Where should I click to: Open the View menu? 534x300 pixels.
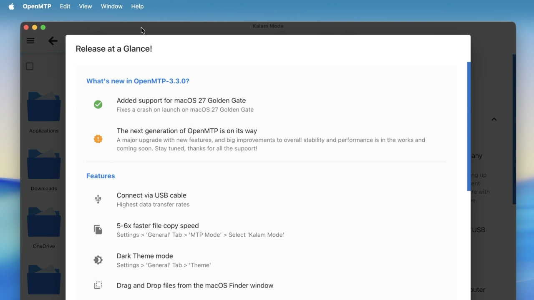pos(86,6)
